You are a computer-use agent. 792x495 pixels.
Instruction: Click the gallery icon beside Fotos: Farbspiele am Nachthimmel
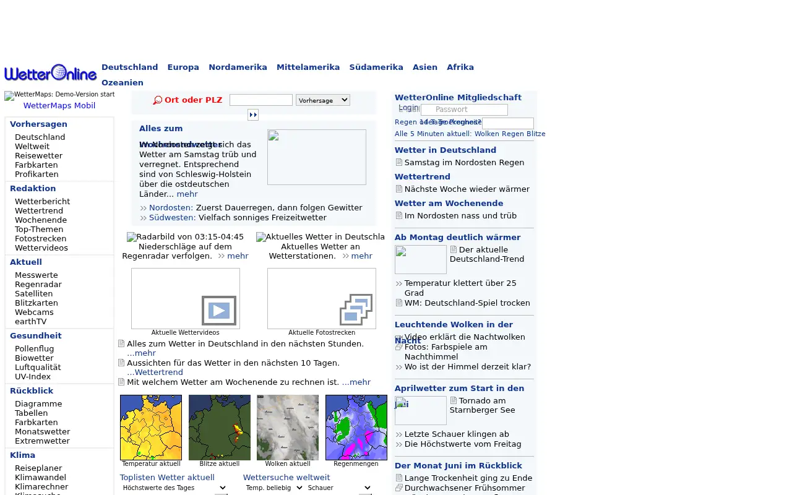[399, 347]
